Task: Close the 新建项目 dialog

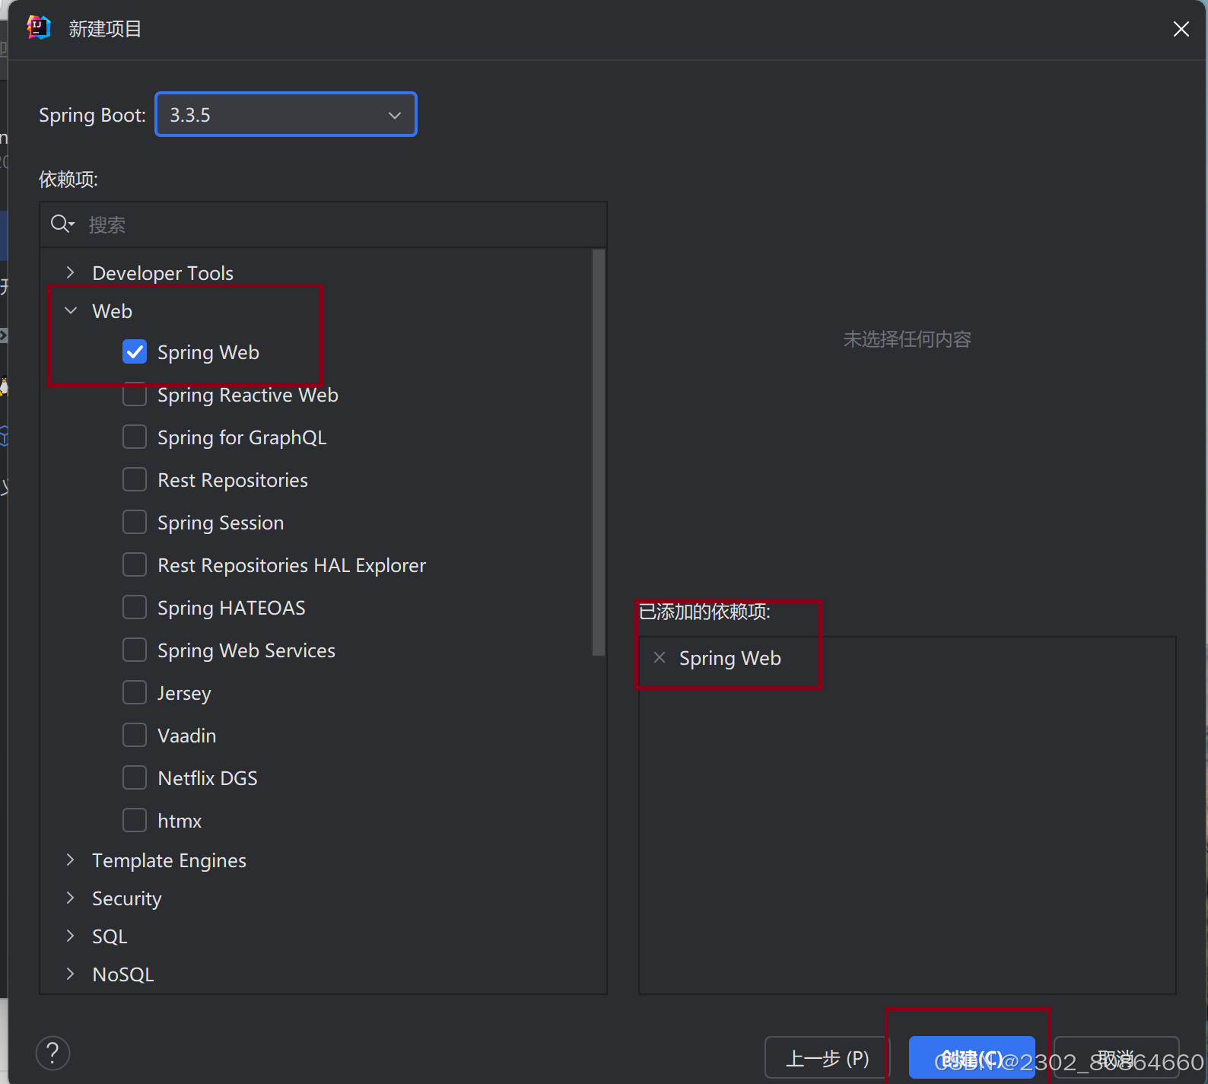Action: (1181, 29)
